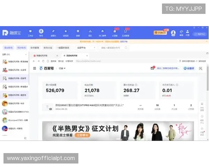Screen dimensions: 209x167
Task: Click the middle icon in the right floating sidebar
Action: [202, 117]
